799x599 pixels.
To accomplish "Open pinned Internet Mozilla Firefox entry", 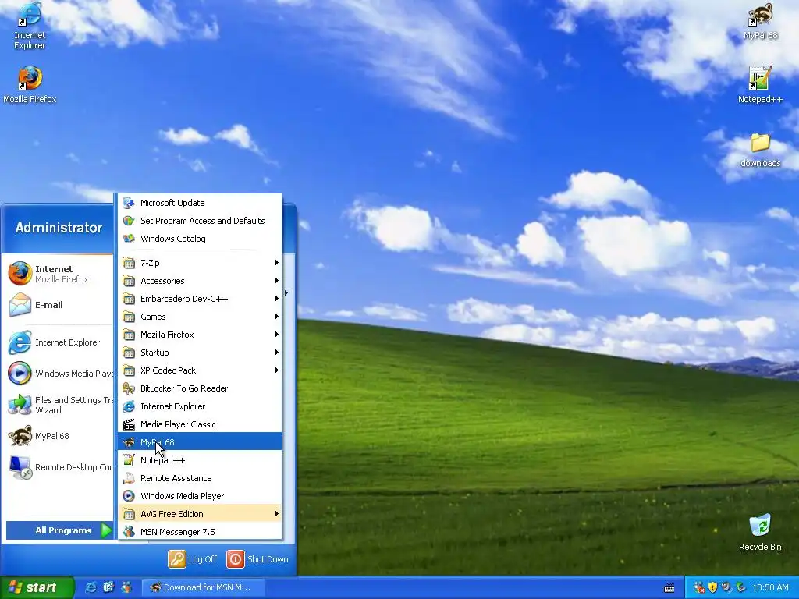I will (x=59, y=274).
